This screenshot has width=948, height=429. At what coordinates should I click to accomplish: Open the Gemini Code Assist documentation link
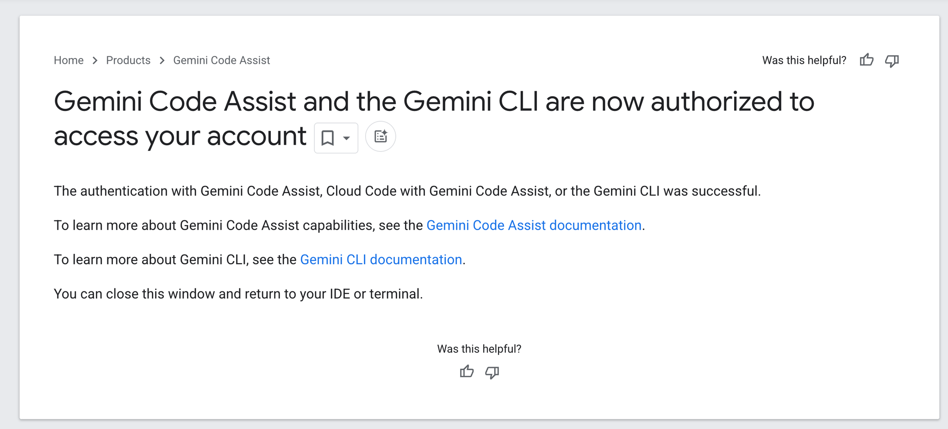(x=534, y=225)
